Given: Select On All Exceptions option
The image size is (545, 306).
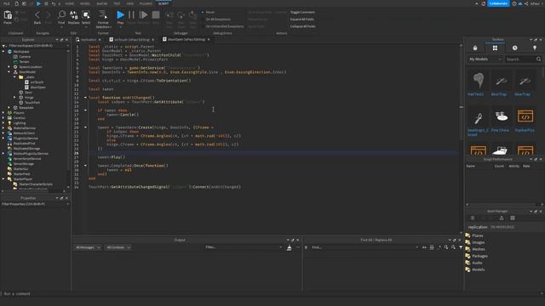Looking at the screenshot, I should point(215,19).
